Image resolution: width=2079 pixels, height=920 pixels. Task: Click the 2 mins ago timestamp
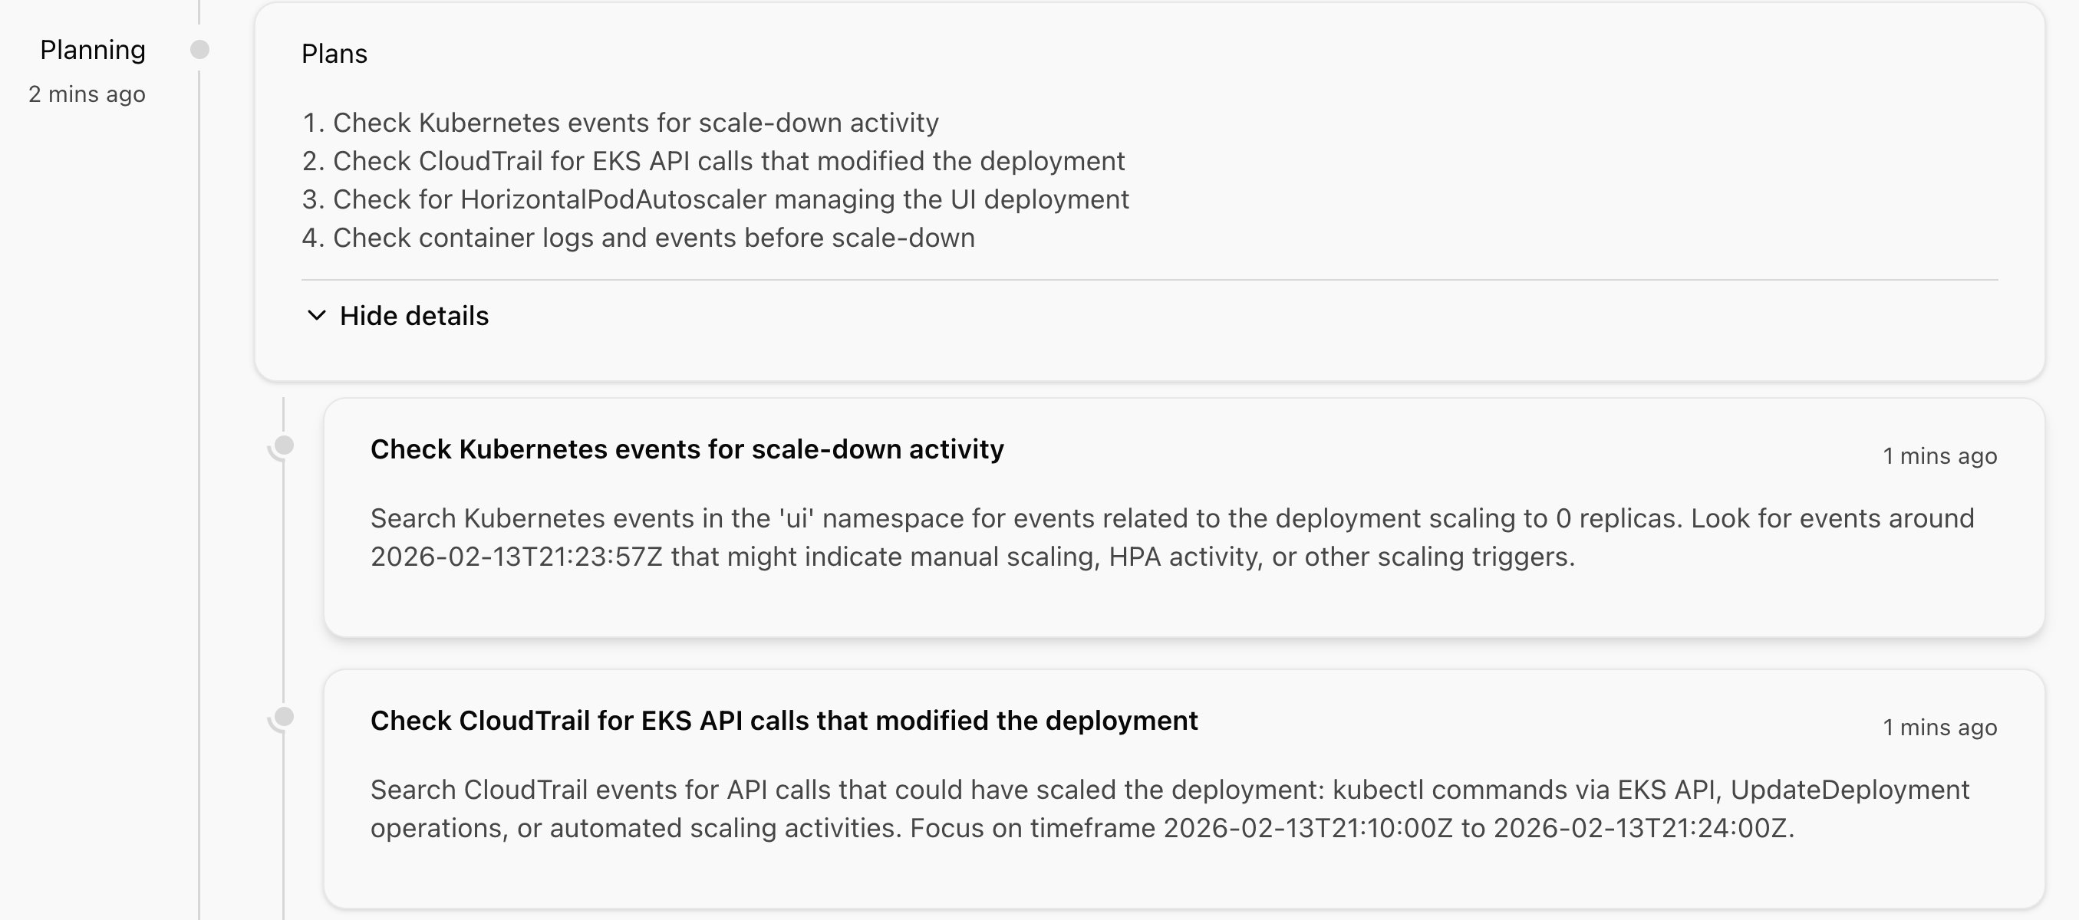[87, 94]
